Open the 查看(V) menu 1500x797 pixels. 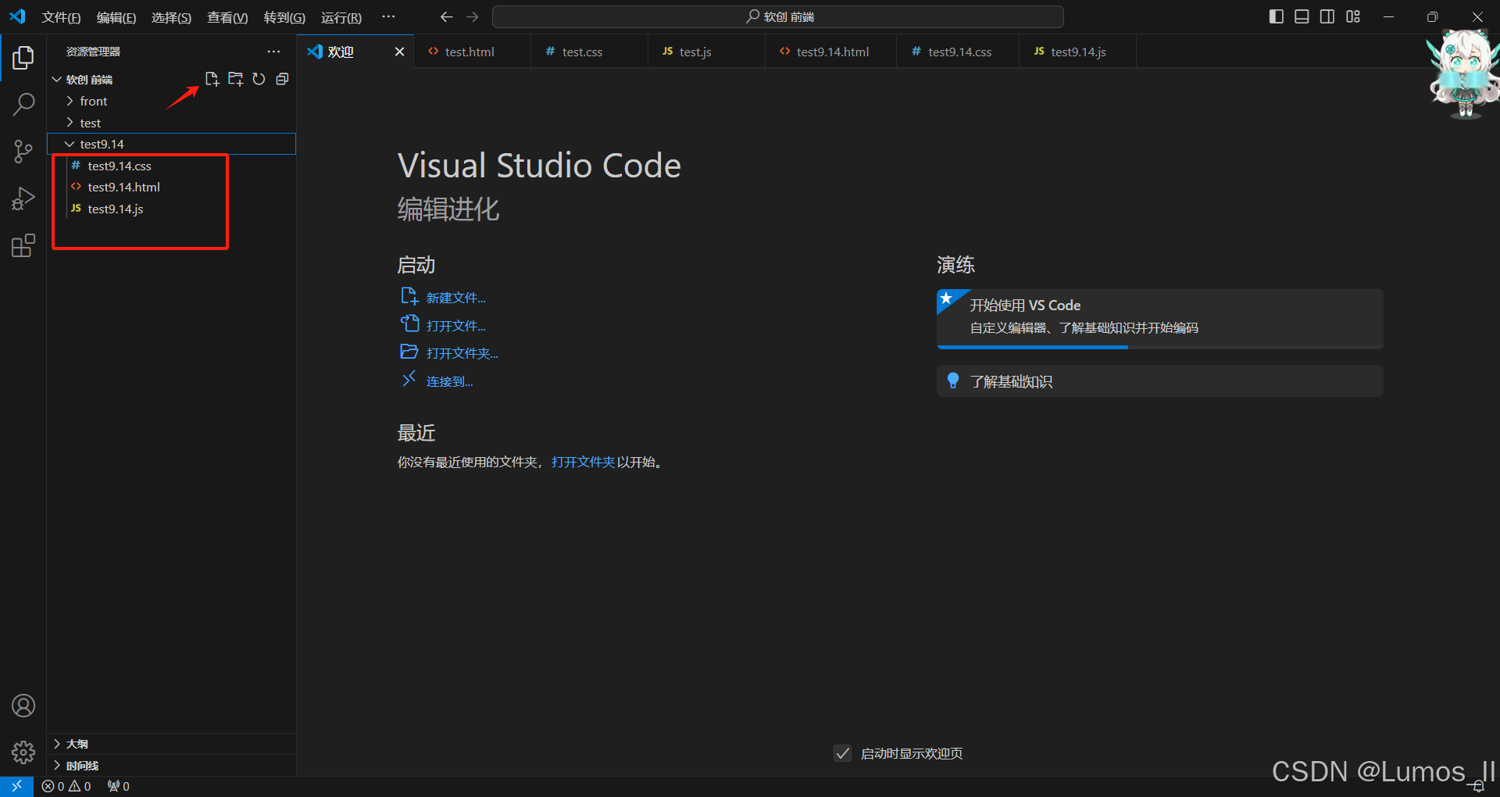227,17
